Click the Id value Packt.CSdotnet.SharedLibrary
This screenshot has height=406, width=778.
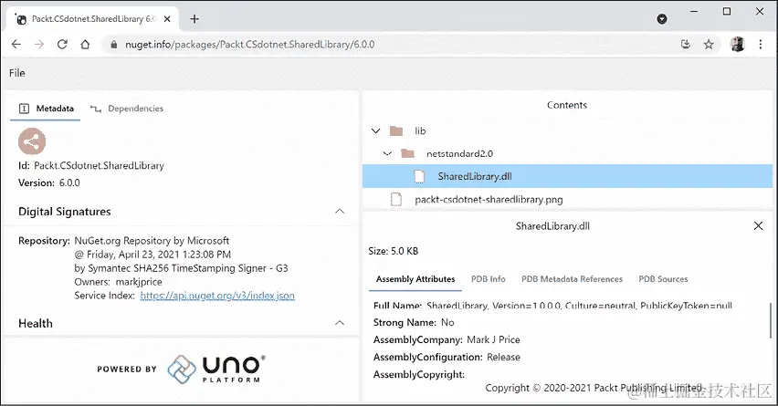99,165
